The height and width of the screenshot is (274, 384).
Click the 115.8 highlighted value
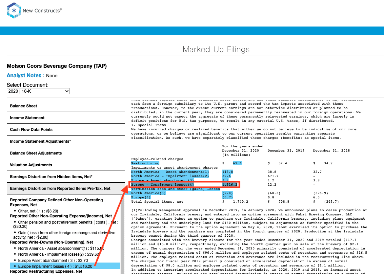coord(228,172)
